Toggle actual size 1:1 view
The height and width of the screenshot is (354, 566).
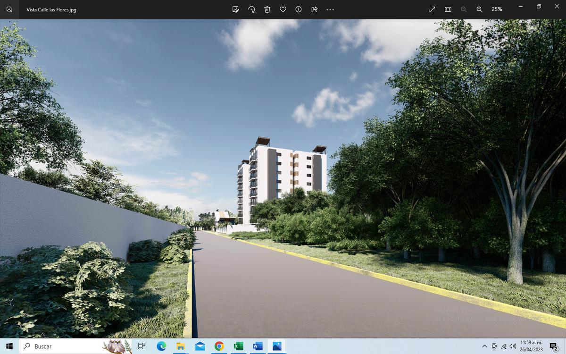tap(448, 9)
